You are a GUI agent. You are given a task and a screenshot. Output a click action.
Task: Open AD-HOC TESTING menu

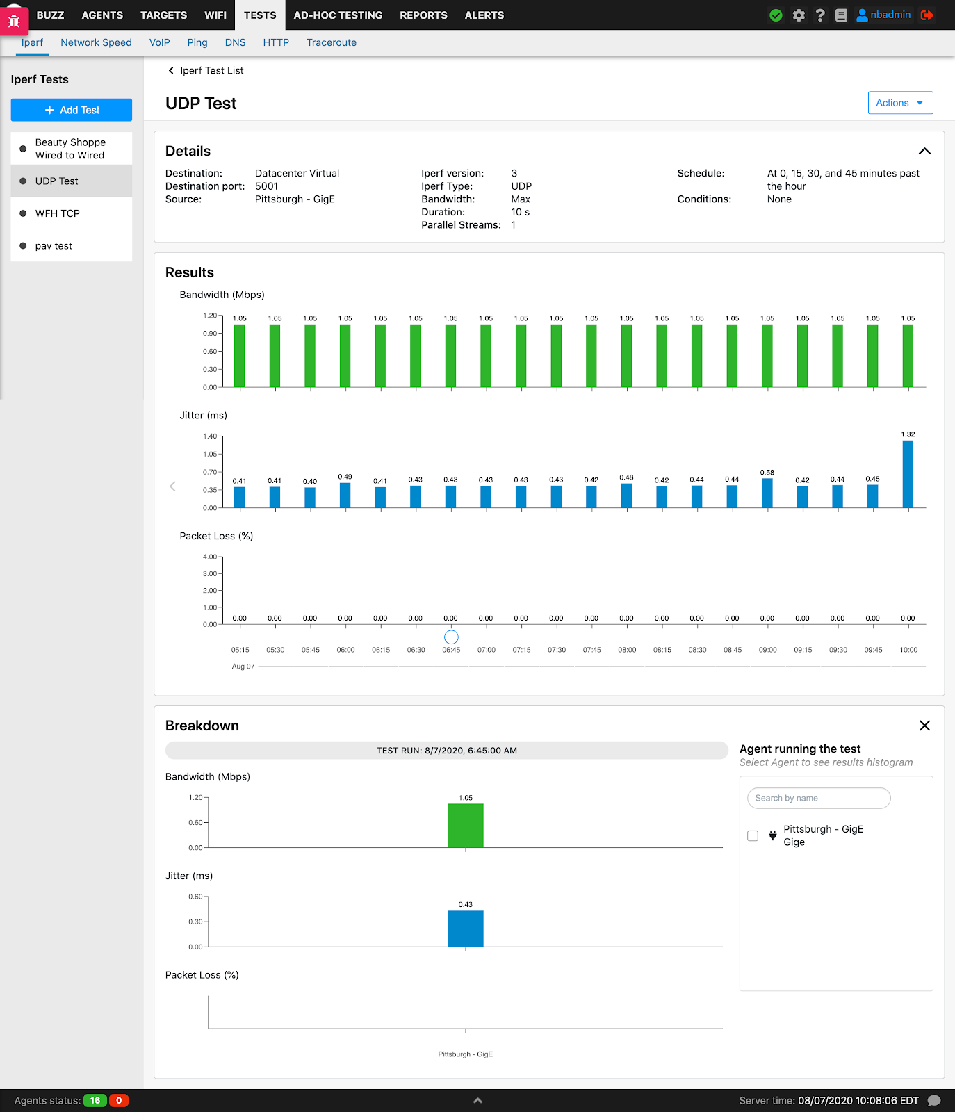pyautogui.click(x=338, y=15)
